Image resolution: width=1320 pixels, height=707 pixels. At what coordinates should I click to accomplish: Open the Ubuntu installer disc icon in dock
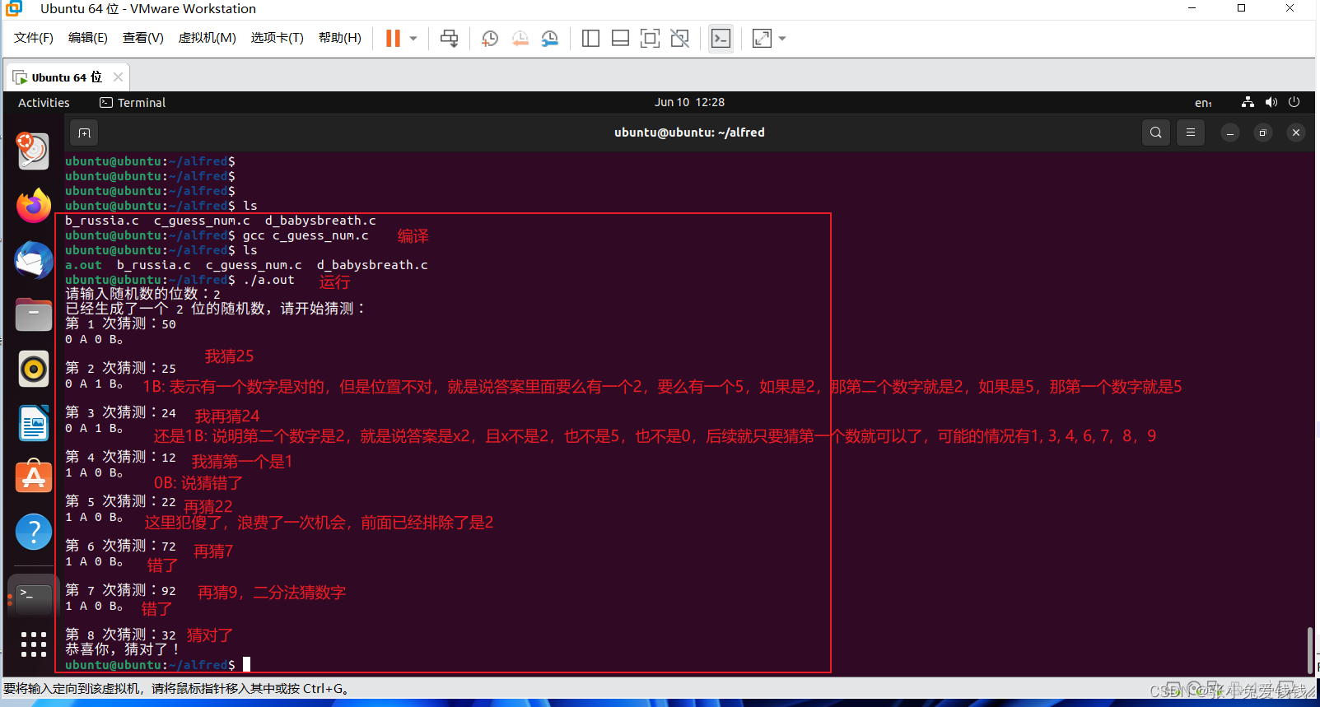tap(34, 151)
